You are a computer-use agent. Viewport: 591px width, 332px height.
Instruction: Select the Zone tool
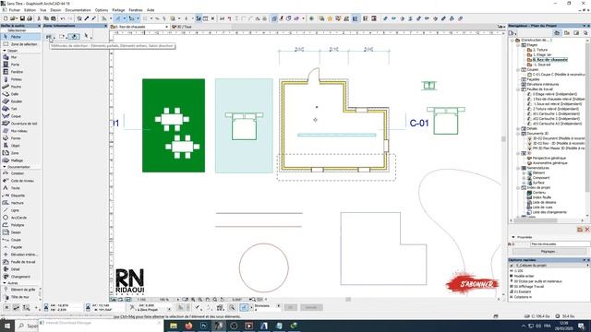20,153
